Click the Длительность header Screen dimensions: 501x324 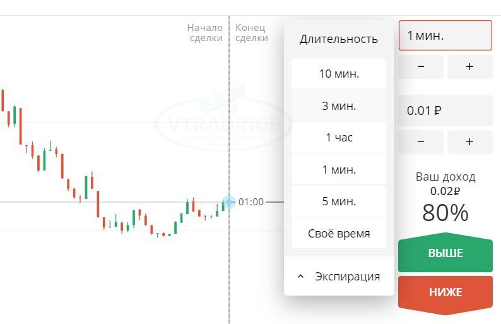339,39
